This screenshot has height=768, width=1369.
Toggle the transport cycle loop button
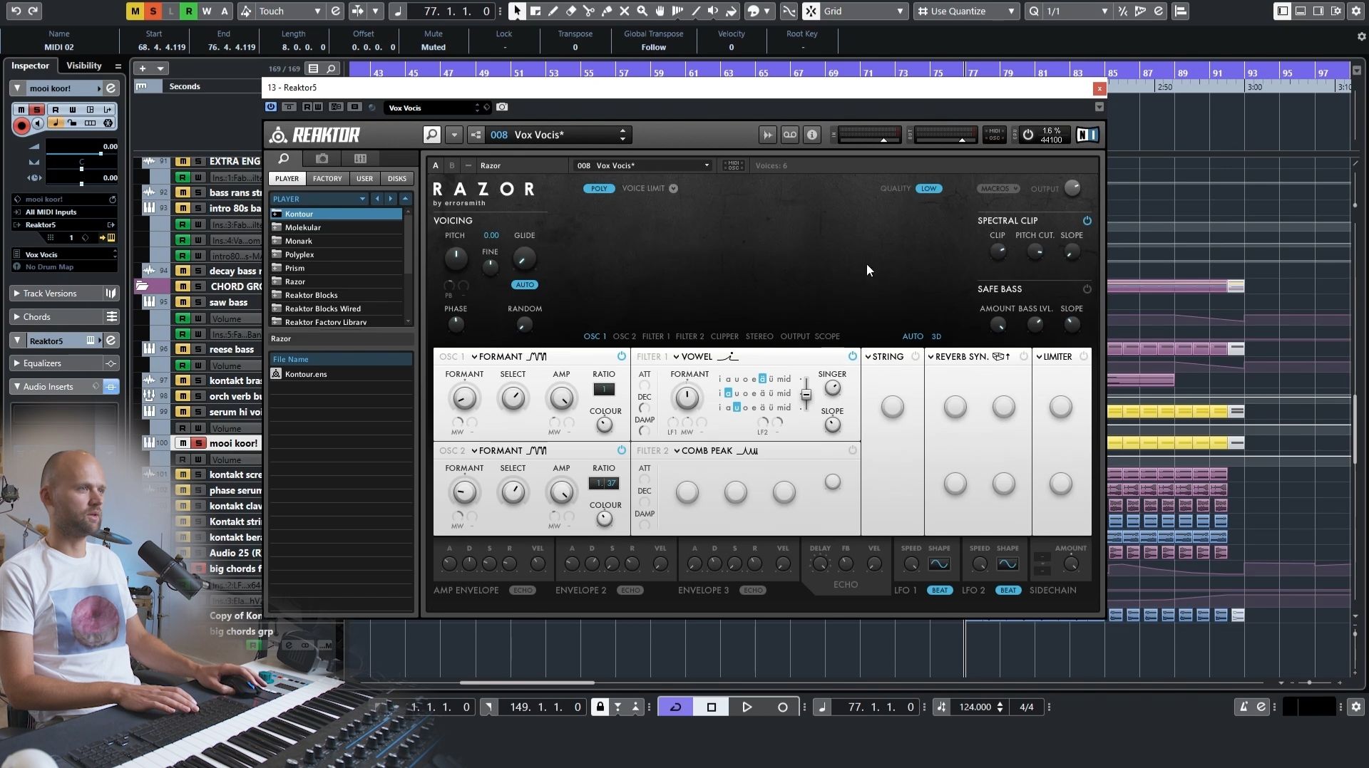coord(675,707)
